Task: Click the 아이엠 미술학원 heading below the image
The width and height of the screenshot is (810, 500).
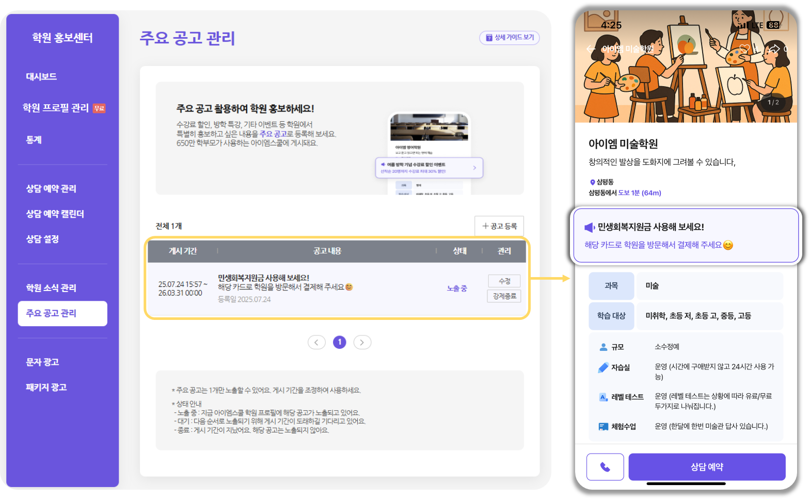Action: click(x=623, y=143)
